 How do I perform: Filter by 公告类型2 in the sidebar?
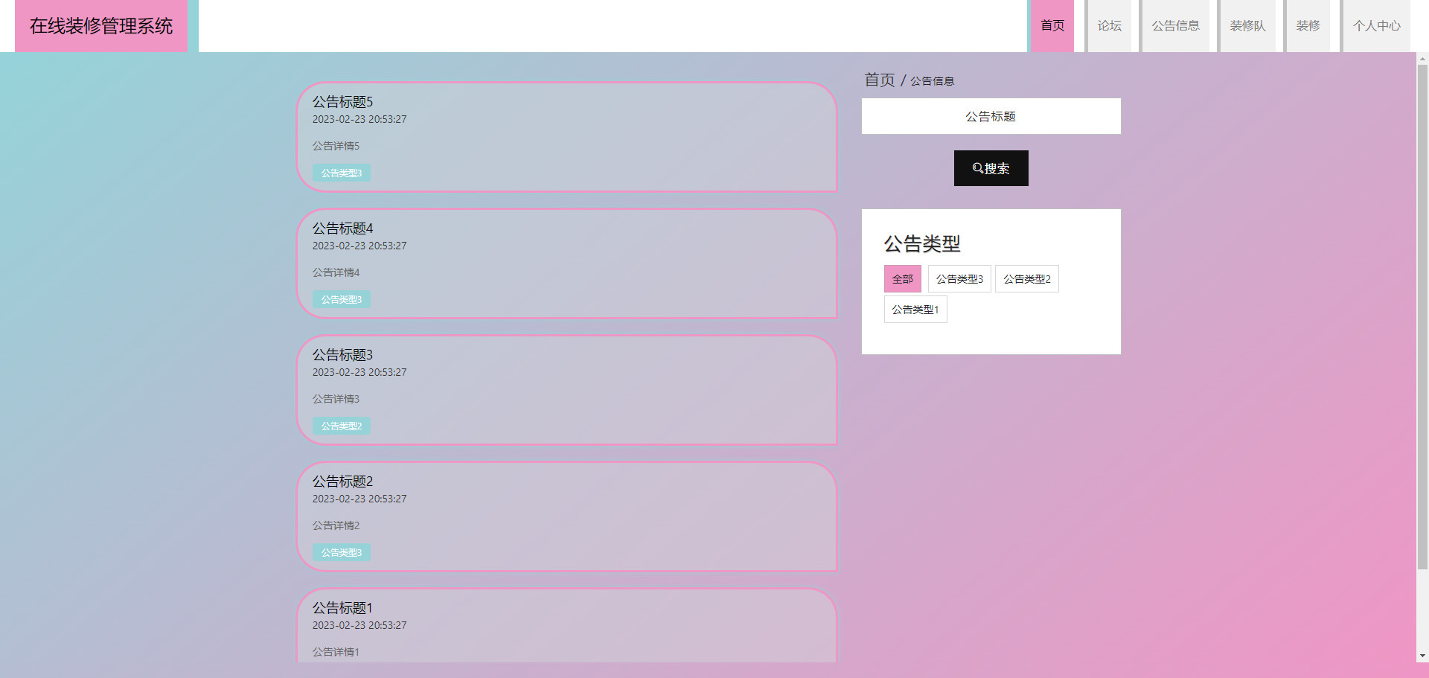(1026, 279)
